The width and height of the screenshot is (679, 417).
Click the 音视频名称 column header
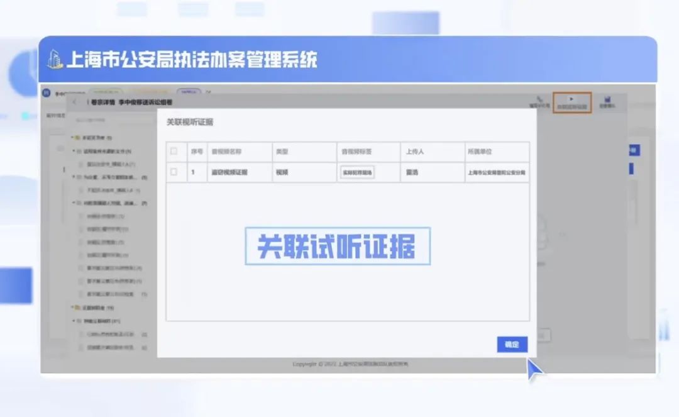pos(226,152)
